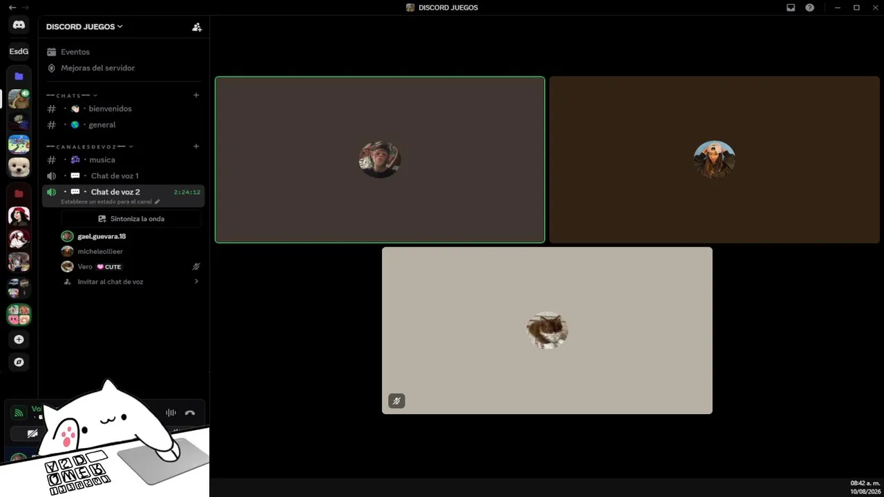Viewport: 884px width, 497px height.
Task: Add a server with plus icon
Action: click(19, 340)
